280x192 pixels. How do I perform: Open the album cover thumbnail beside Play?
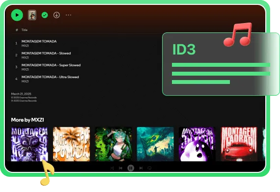(x=32, y=15)
